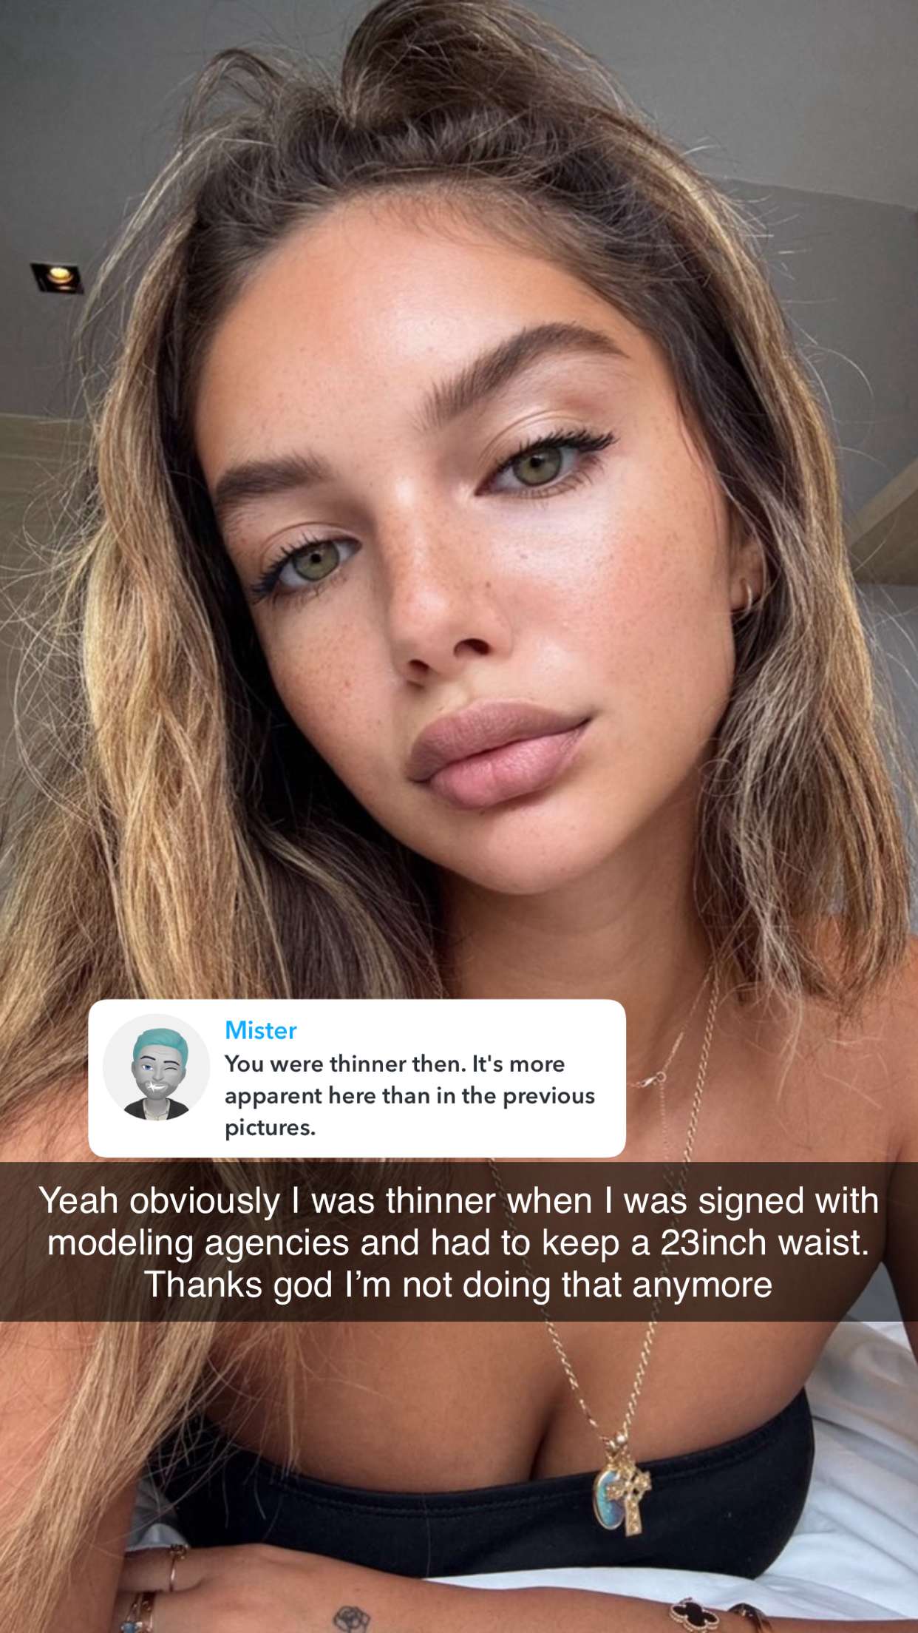The width and height of the screenshot is (918, 1633).
Task: Select the white reply sticker card background
Action: point(357,1078)
